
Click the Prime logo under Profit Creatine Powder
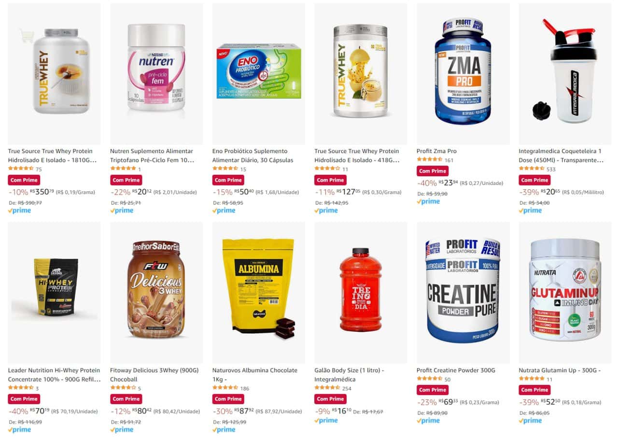click(x=428, y=421)
